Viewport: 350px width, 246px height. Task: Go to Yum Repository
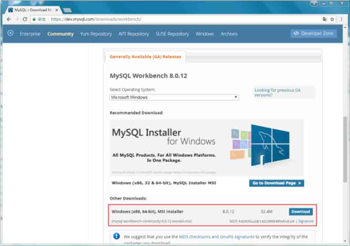point(96,34)
